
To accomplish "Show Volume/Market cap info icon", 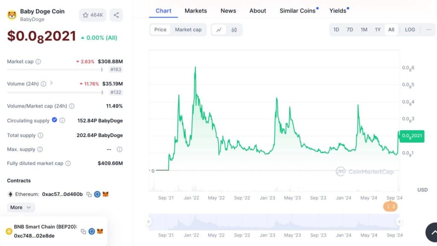I will tap(72, 106).
